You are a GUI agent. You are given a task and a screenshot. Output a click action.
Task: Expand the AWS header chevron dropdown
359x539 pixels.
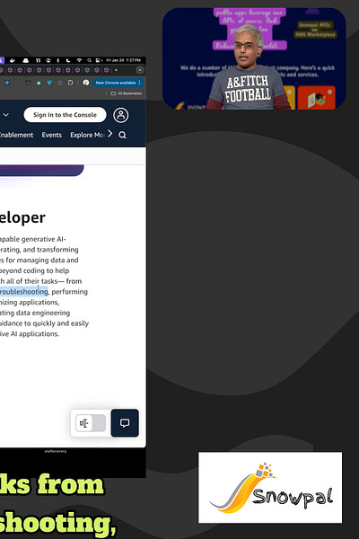[6, 115]
